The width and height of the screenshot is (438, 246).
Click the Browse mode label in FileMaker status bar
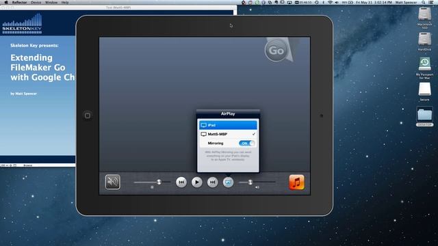coord(27,165)
